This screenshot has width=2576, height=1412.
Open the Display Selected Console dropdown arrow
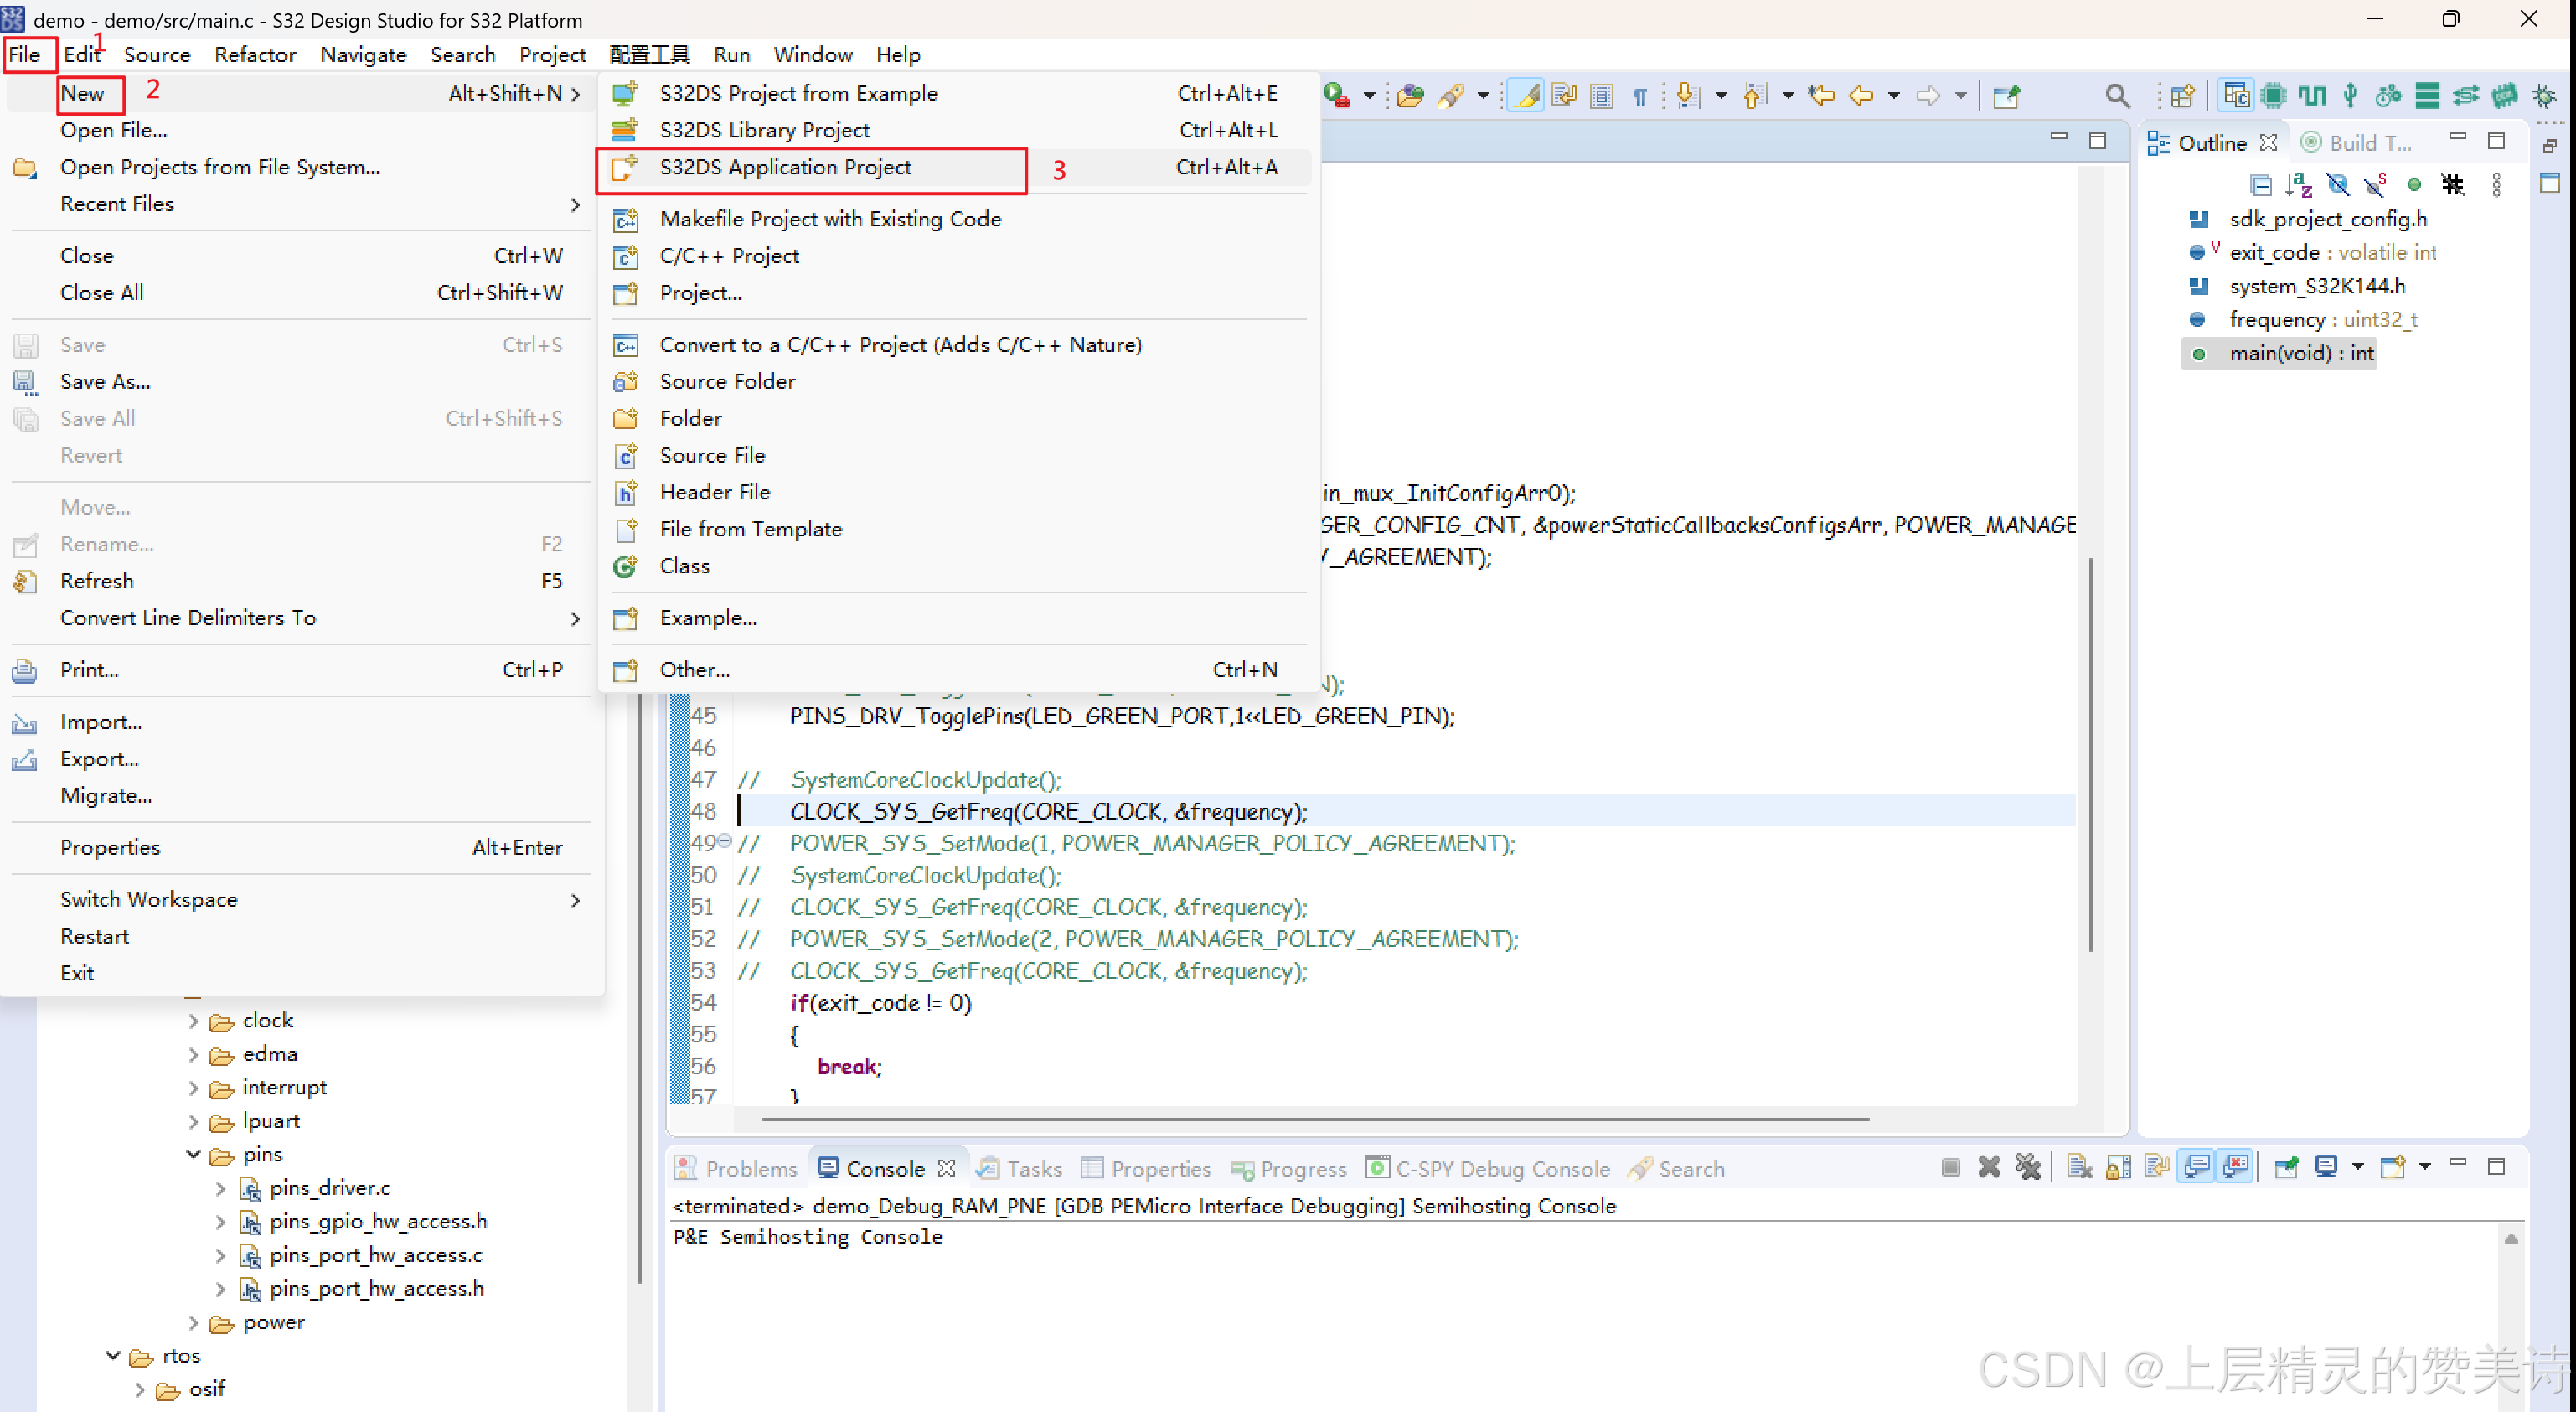[2357, 1167]
